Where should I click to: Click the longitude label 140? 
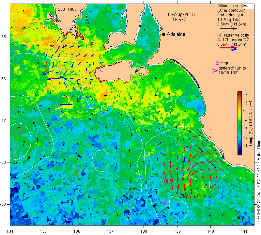click(210, 231)
